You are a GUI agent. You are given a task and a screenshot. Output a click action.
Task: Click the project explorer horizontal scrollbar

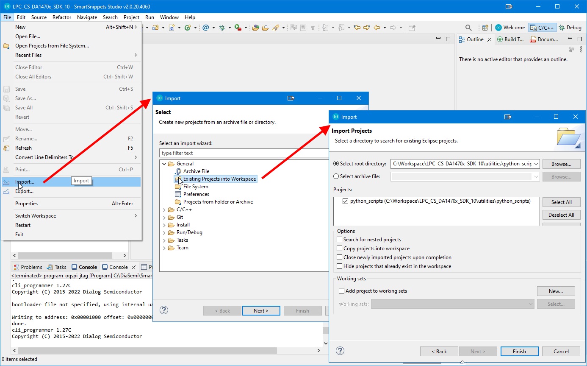[x=65, y=256]
